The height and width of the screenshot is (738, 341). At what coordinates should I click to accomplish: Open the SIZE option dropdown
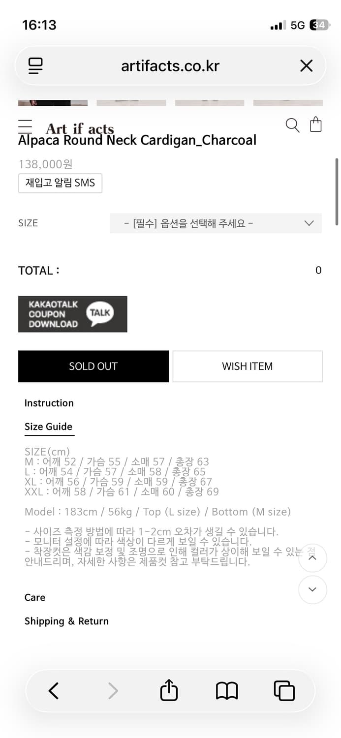click(216, 223)
